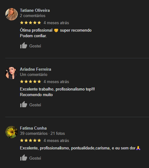Click Fatima Cunha's sunflower avatar
Viewport: 149px width, 168px height.
point(12,132)
